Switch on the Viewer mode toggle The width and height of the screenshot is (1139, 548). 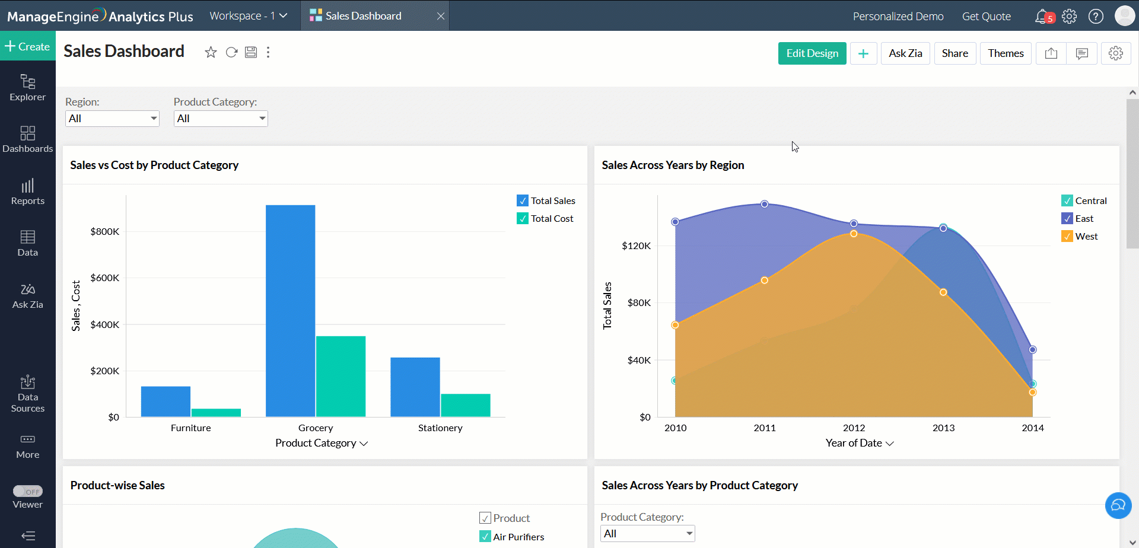click(28, 492)
